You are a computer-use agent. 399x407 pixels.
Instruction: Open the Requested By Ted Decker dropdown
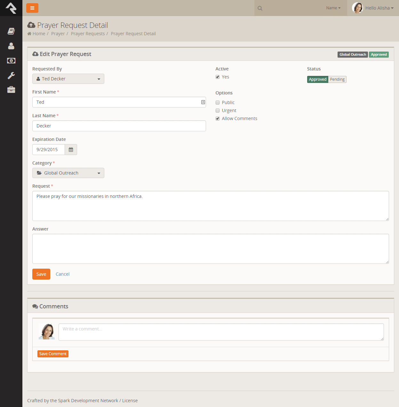68,79
